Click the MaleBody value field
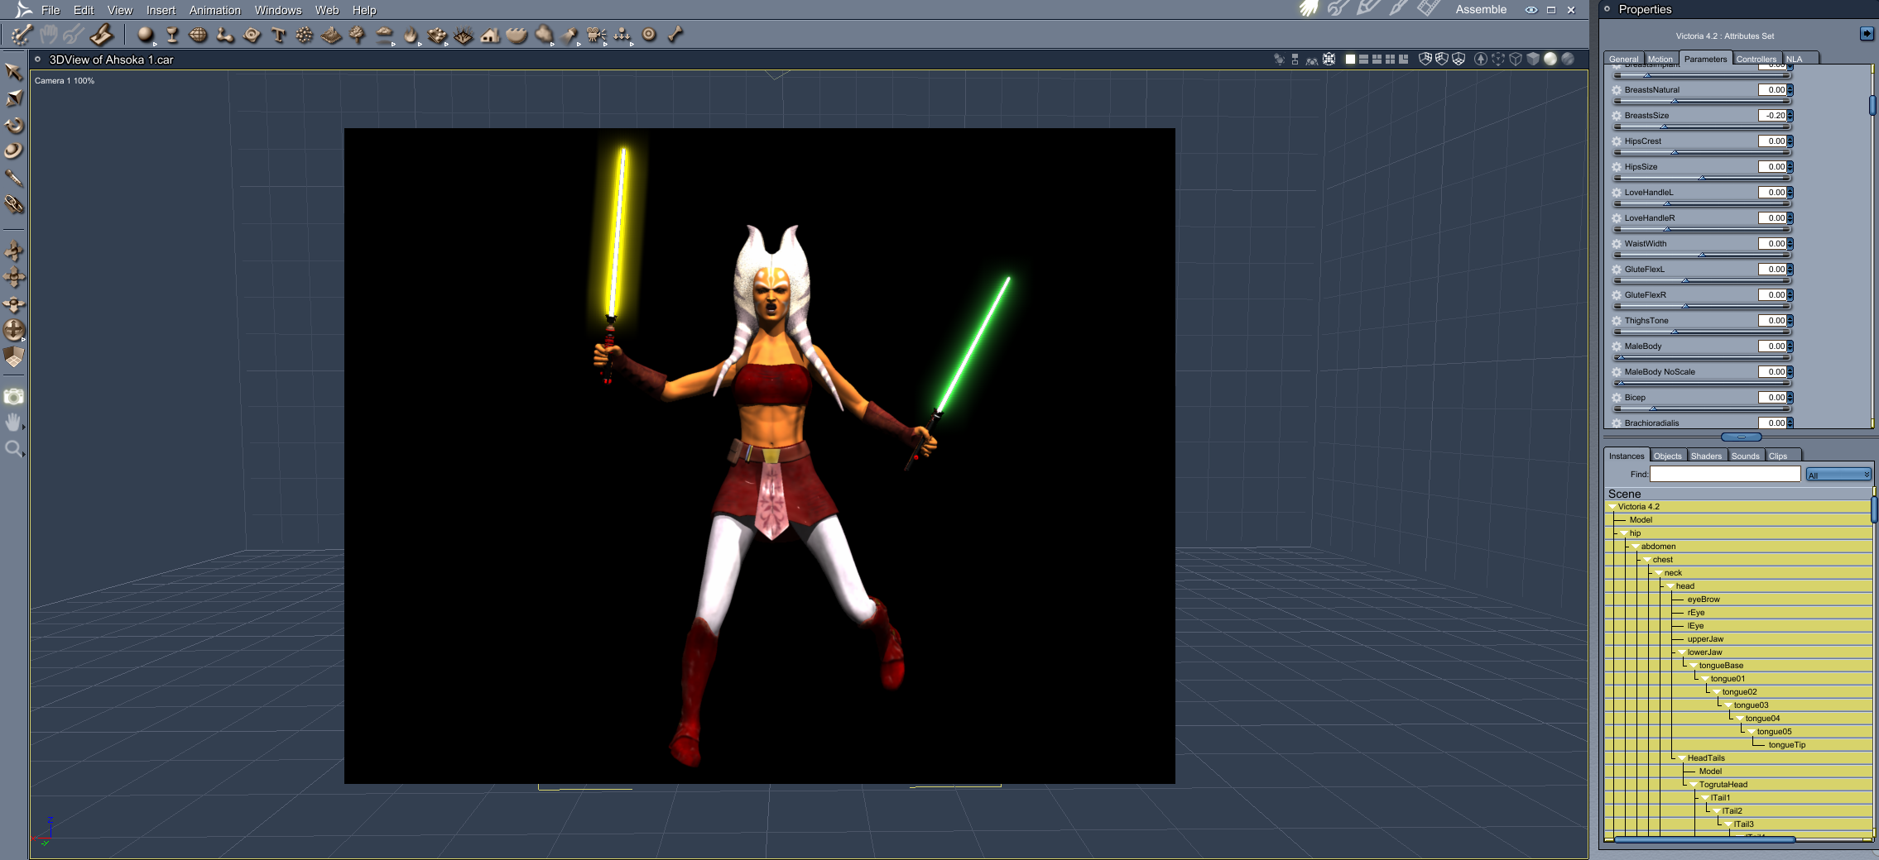Screen dimensions: 1879x860 click(1772, 346)
